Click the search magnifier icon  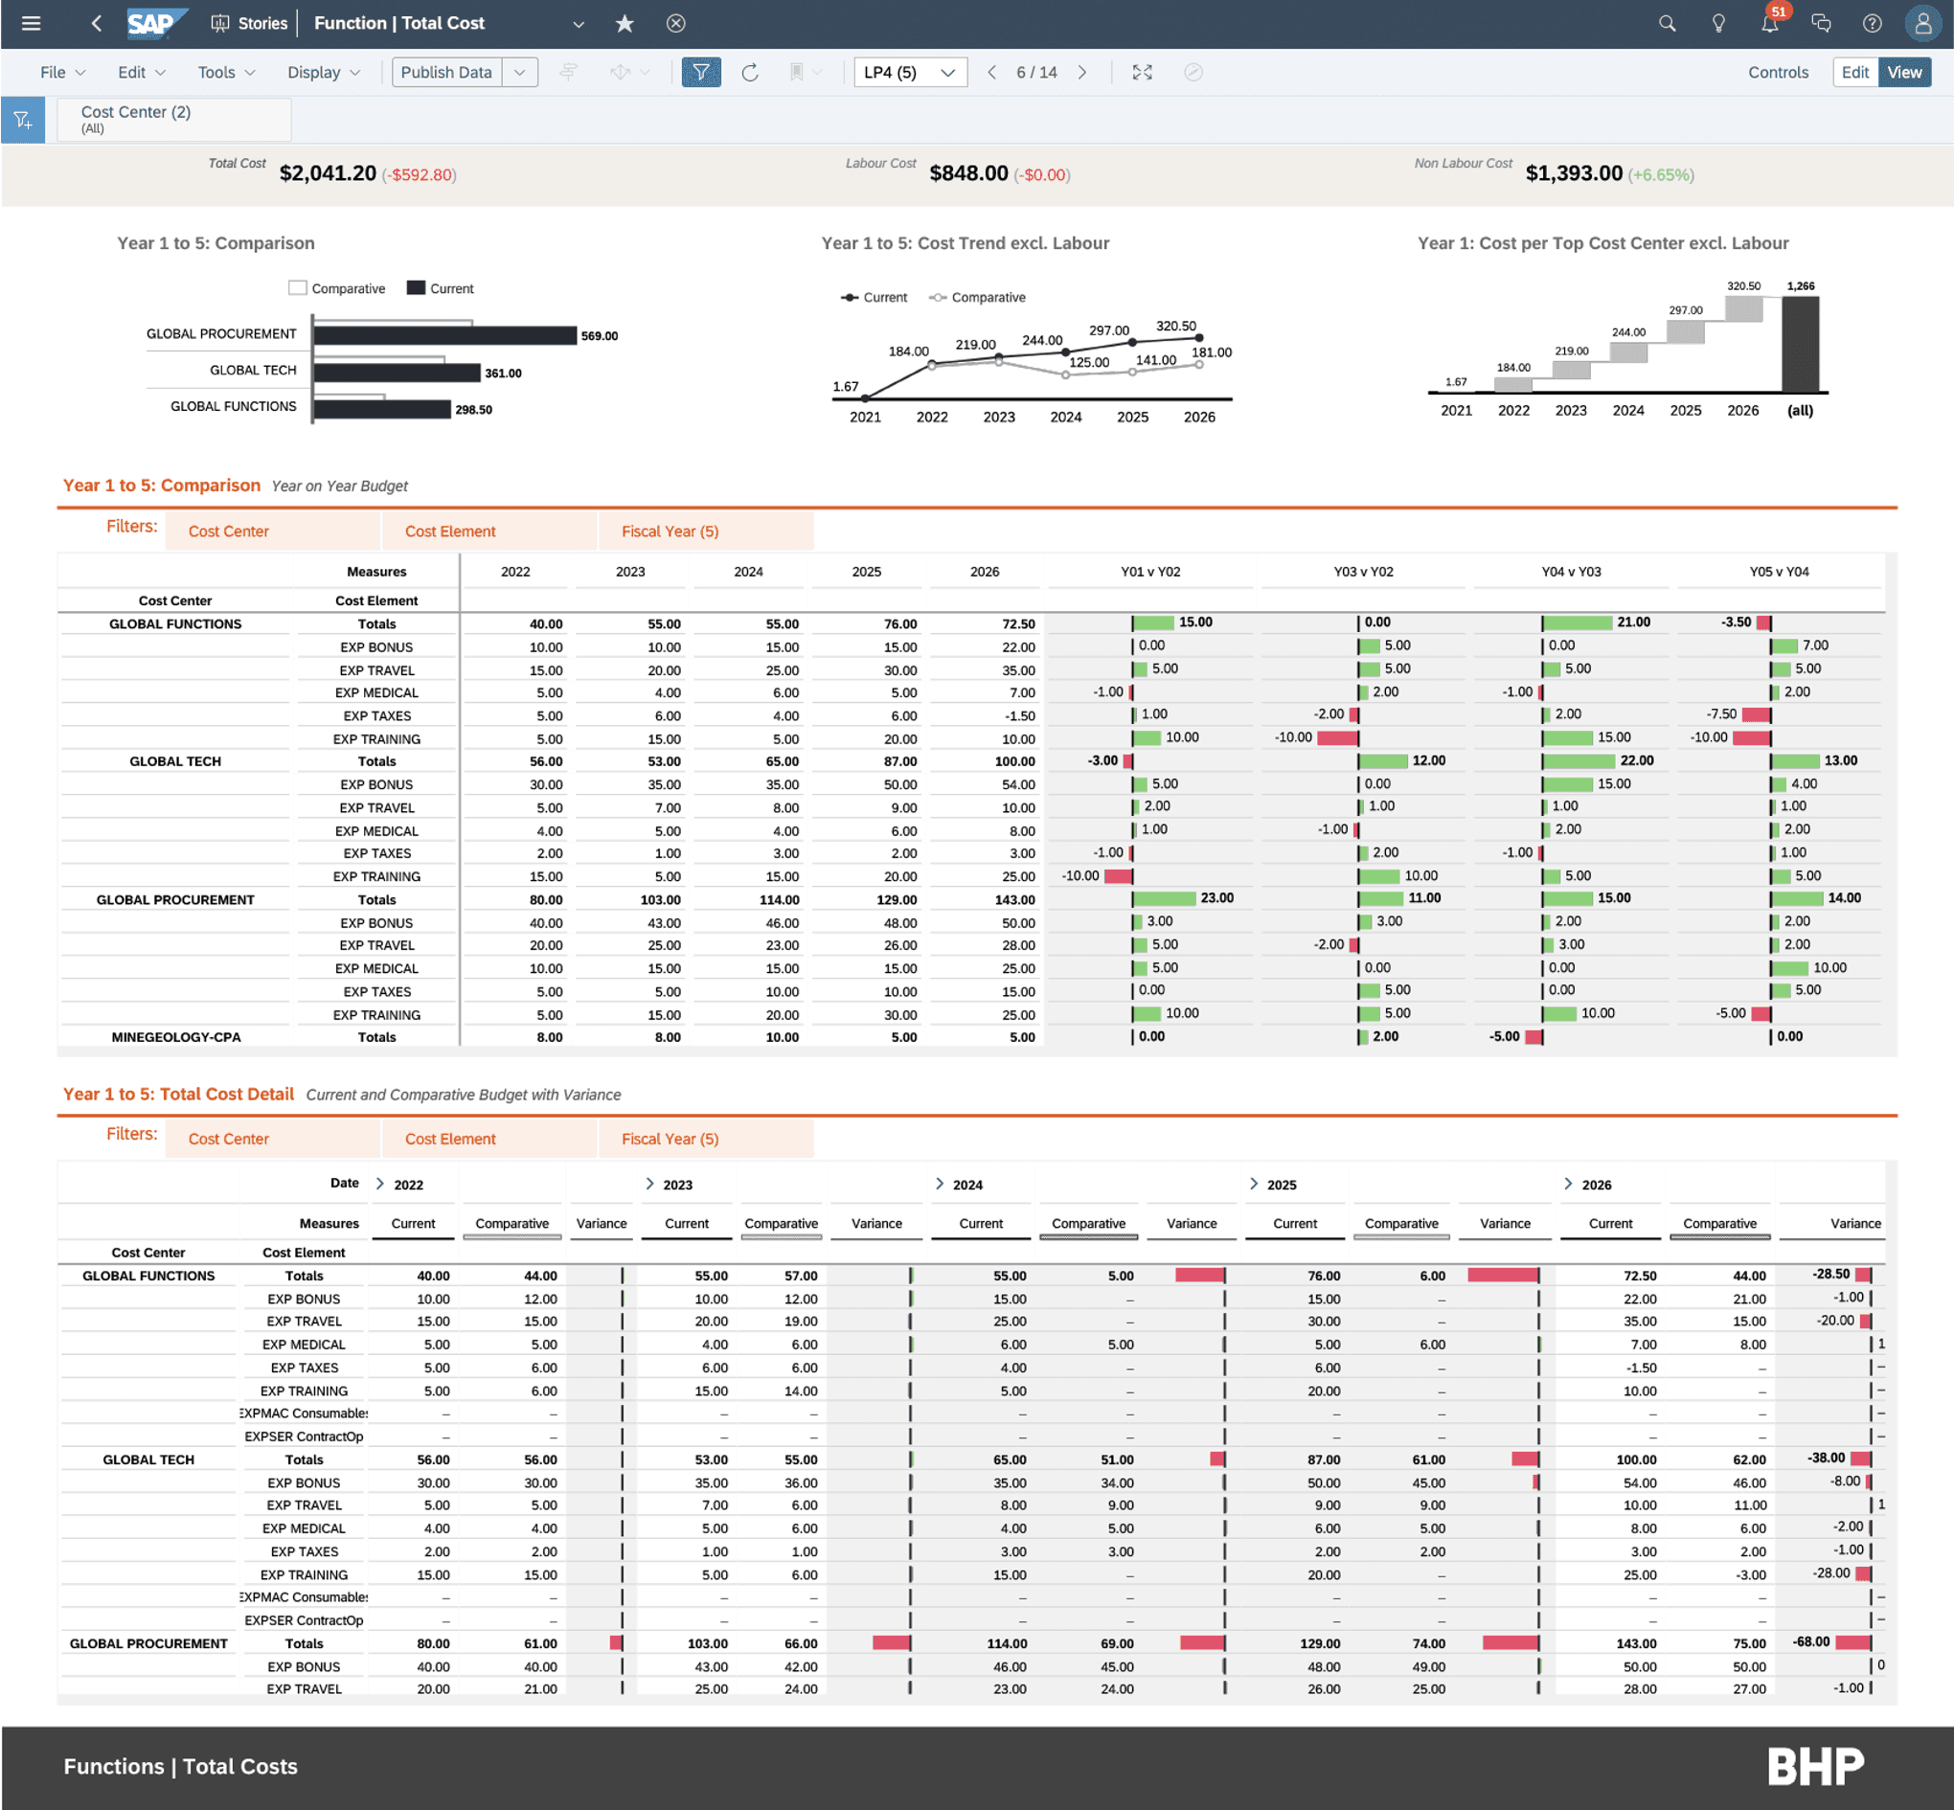coord(1666,24)
